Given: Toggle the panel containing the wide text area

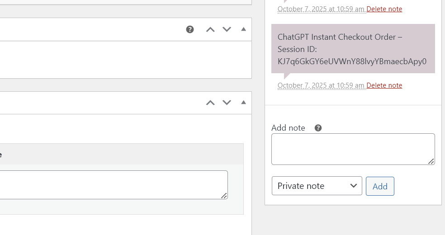Looking at the screenshot, I should tap(244, 103).
